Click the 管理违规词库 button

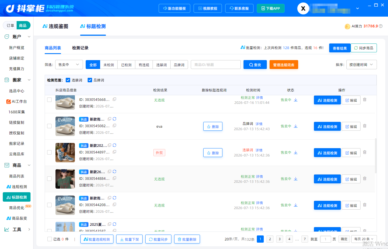284,65
